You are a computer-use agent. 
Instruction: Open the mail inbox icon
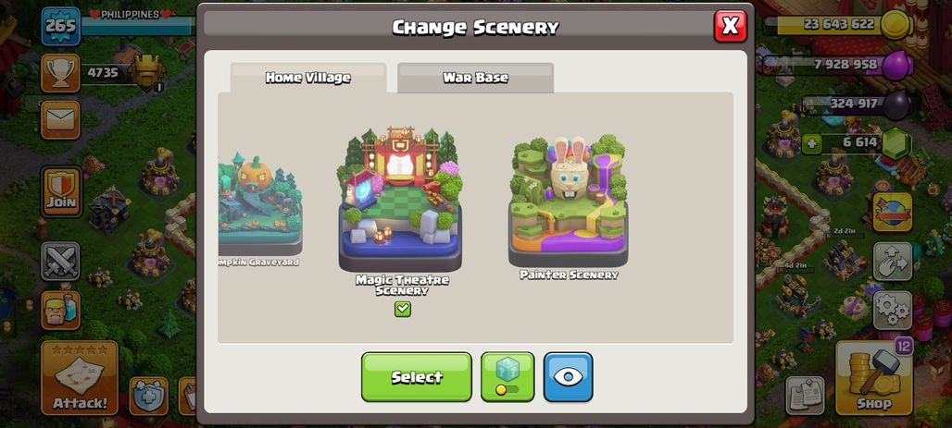pos(60,119)
